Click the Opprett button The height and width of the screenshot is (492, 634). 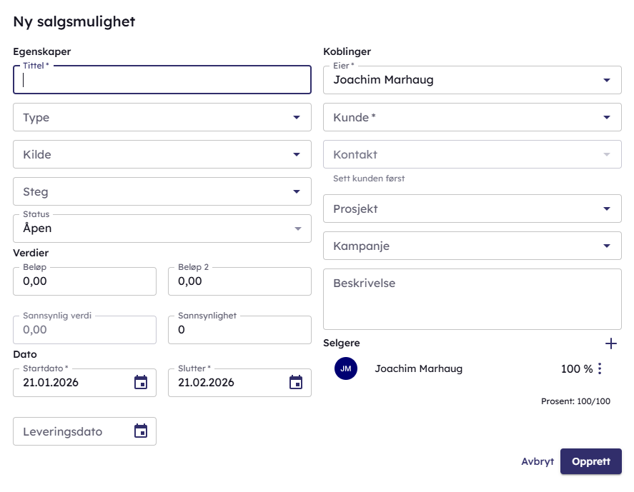(590, 461)
